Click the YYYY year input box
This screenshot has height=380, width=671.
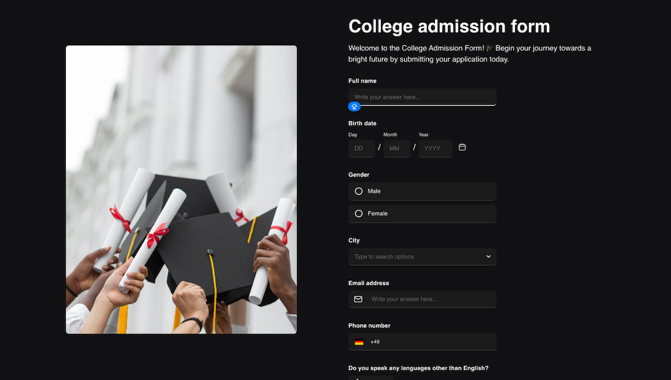tap(435, 148)
